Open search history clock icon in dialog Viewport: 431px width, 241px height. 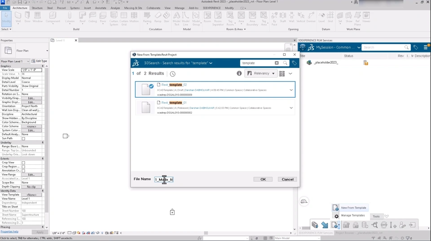click(x=172, y=74)
